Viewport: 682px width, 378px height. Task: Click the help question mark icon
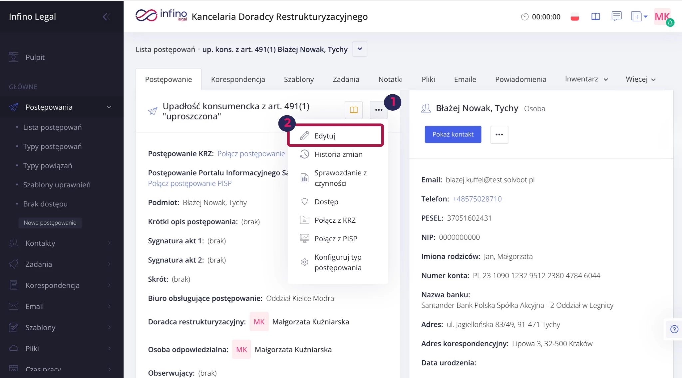coord(674,329)
